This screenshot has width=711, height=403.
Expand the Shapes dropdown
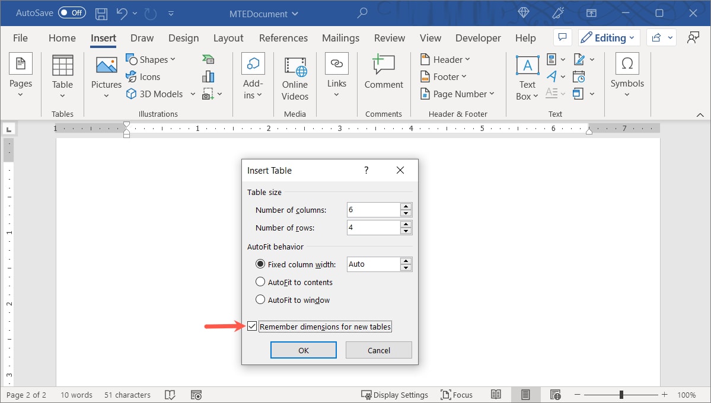point(173,59)
